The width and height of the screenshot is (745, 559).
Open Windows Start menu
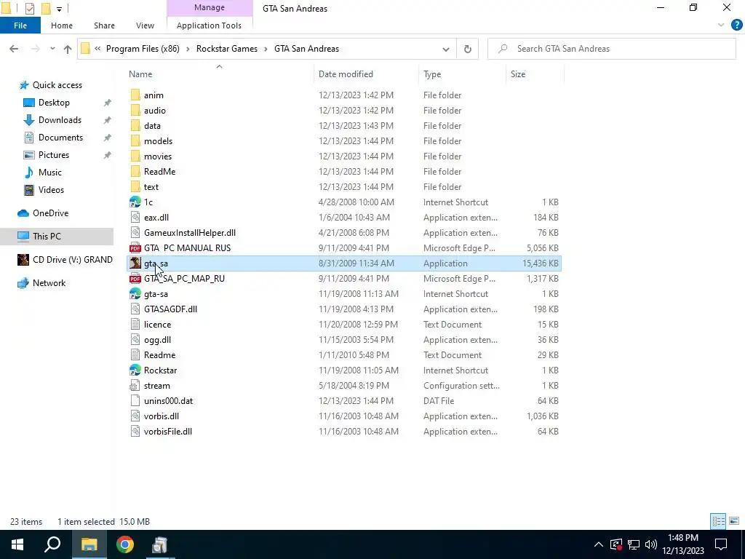pyautogui.click(x=17, y=544)
